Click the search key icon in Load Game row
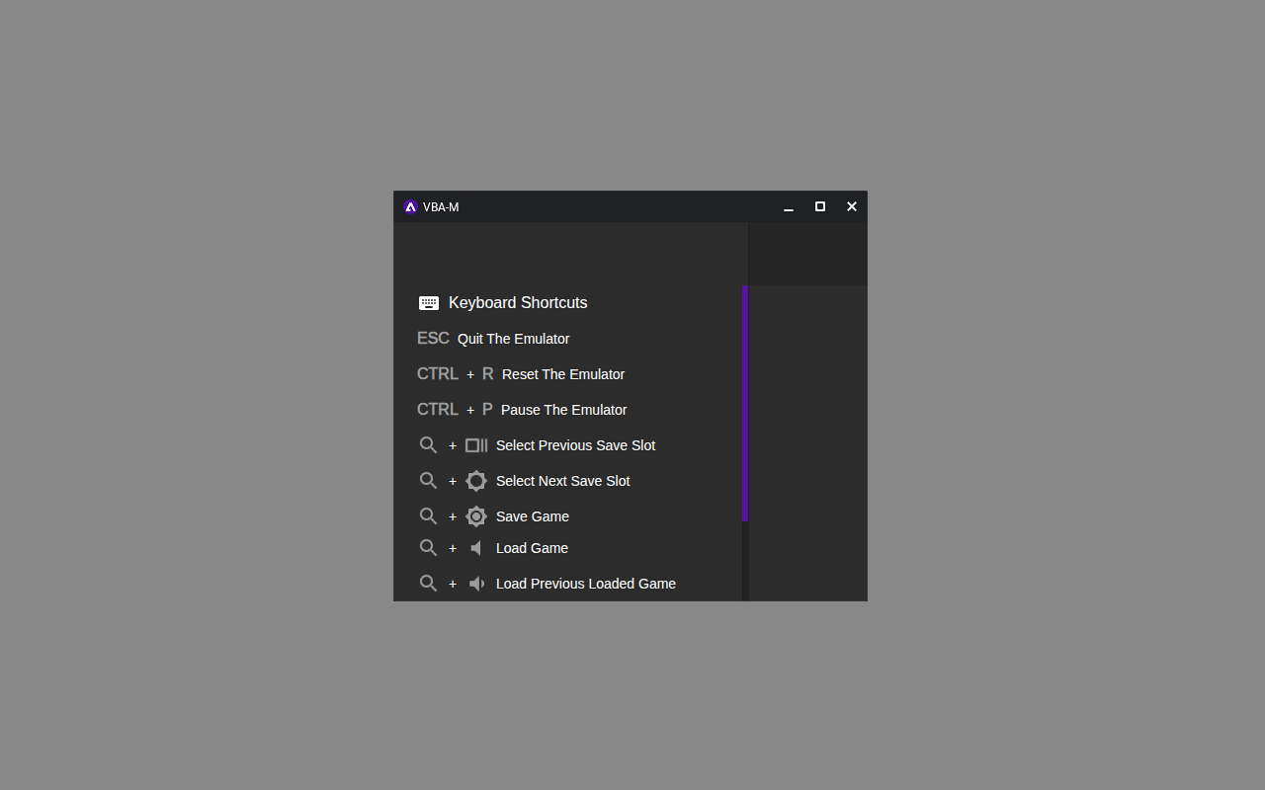Viewport: 1265px width, 790px height. 428,548
